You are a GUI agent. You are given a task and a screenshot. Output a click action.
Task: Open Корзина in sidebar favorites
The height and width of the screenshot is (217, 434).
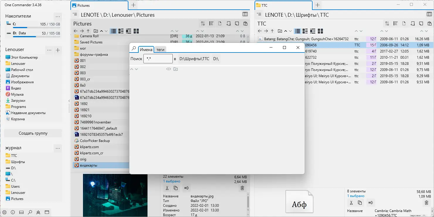18,119
